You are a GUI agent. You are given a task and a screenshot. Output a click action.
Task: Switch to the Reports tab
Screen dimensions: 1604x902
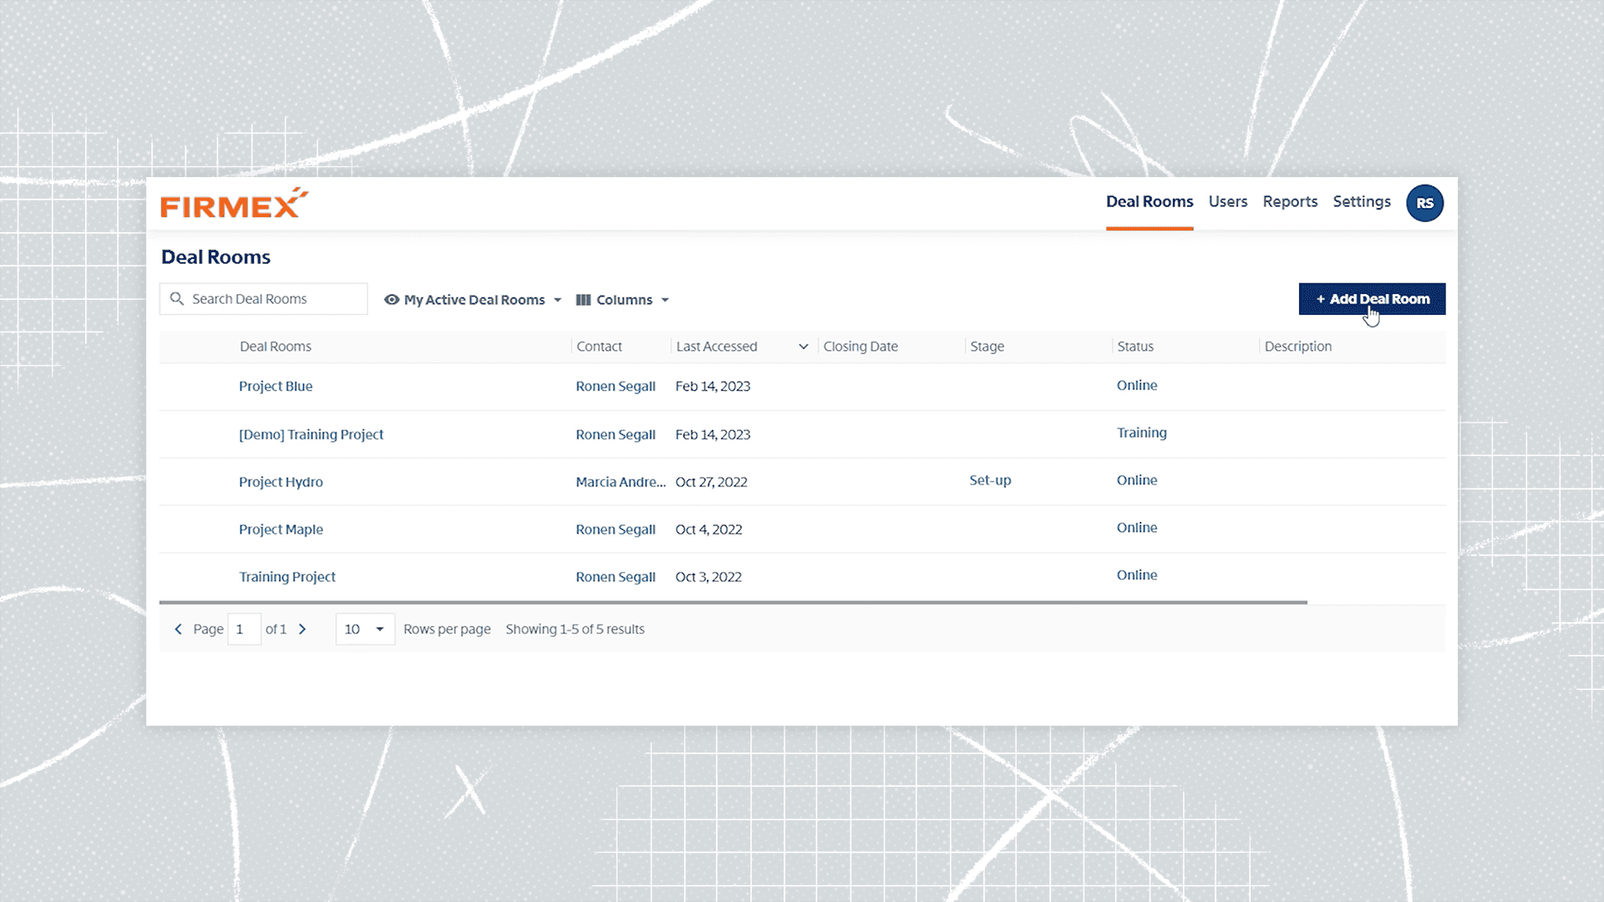(1290, 202)
